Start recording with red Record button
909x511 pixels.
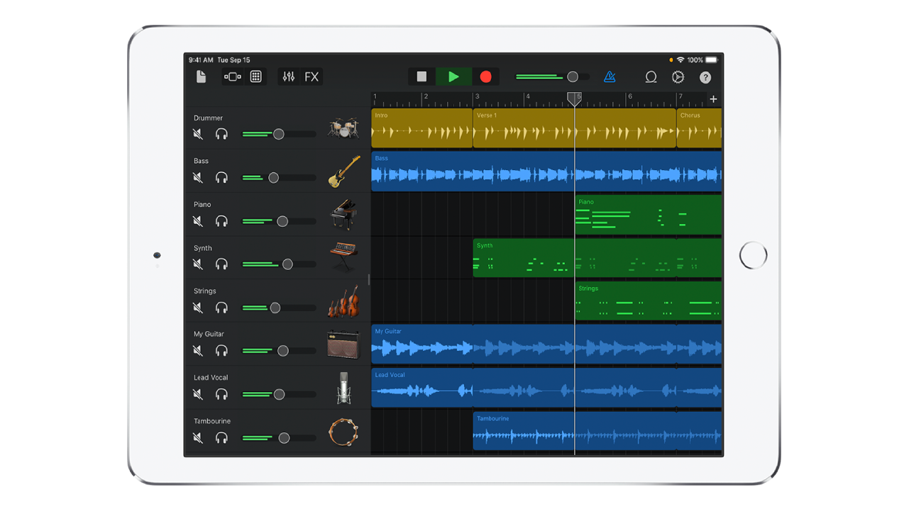485,77
